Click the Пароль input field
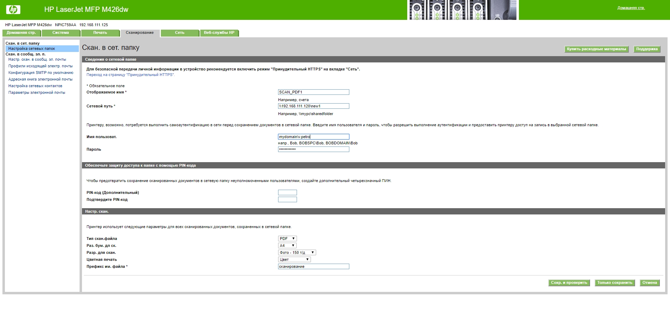The image size is (670, 310). click(313, 149)
